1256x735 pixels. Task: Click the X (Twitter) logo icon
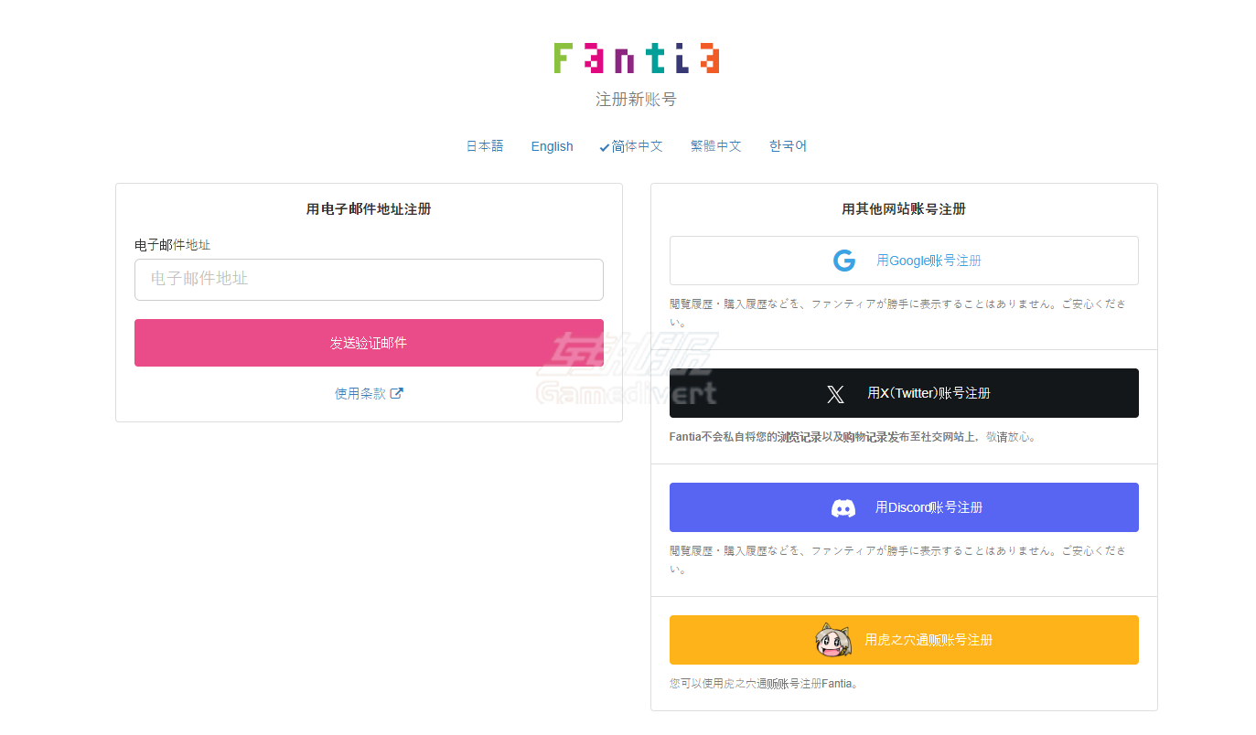tap(835, 394)
